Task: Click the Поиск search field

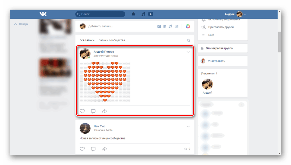Action: 100,14
